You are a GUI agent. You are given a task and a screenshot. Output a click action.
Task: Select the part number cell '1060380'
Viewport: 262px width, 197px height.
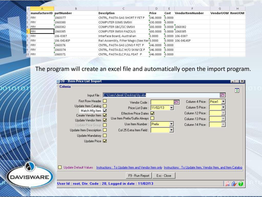[x=76, y=22]
